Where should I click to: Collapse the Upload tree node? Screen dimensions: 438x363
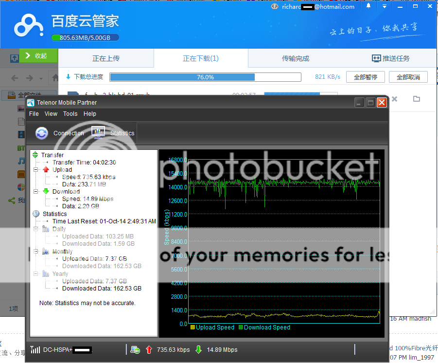(x=35, y=170)
